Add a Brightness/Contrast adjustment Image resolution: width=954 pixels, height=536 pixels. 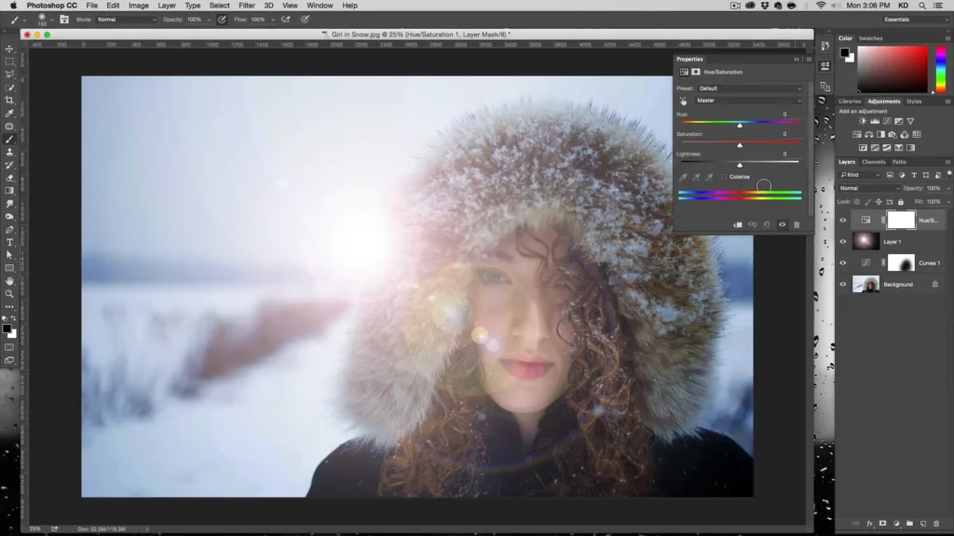tap(863, 122)
